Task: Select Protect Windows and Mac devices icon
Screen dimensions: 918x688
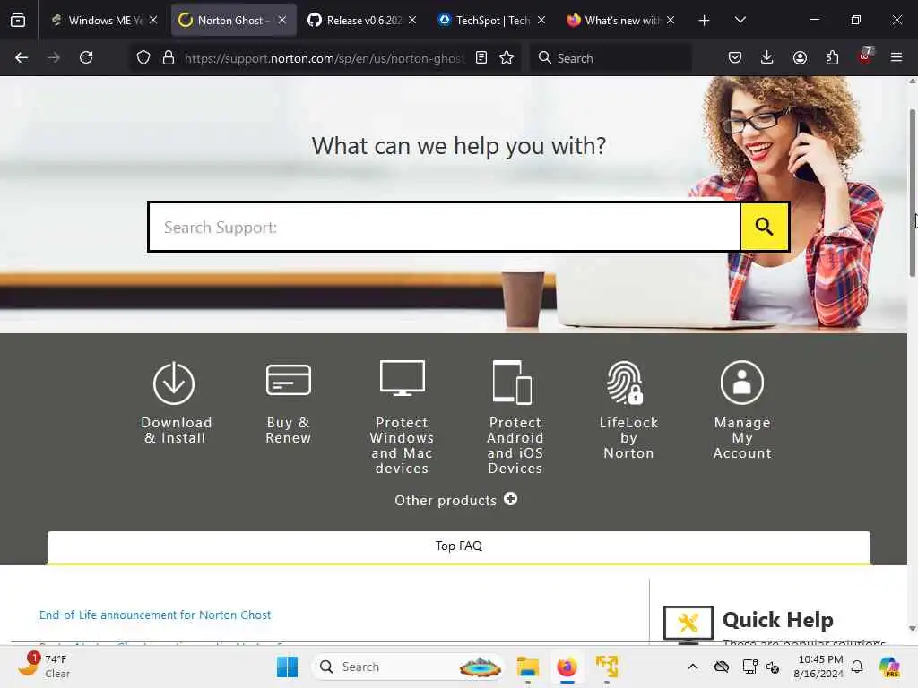Action: pyautogui.click(x=403, y=378)
